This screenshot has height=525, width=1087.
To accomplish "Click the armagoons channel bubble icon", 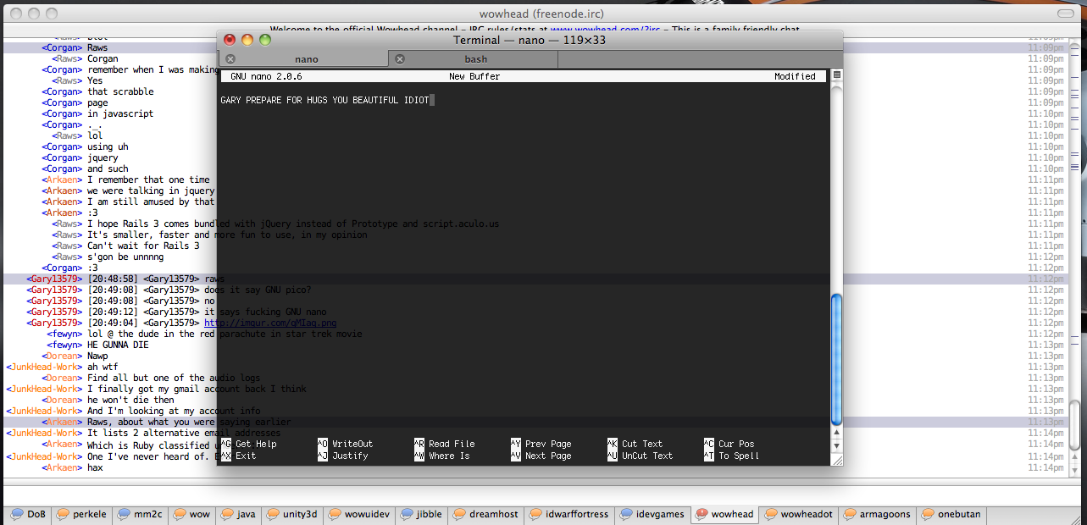I will 850,514.
